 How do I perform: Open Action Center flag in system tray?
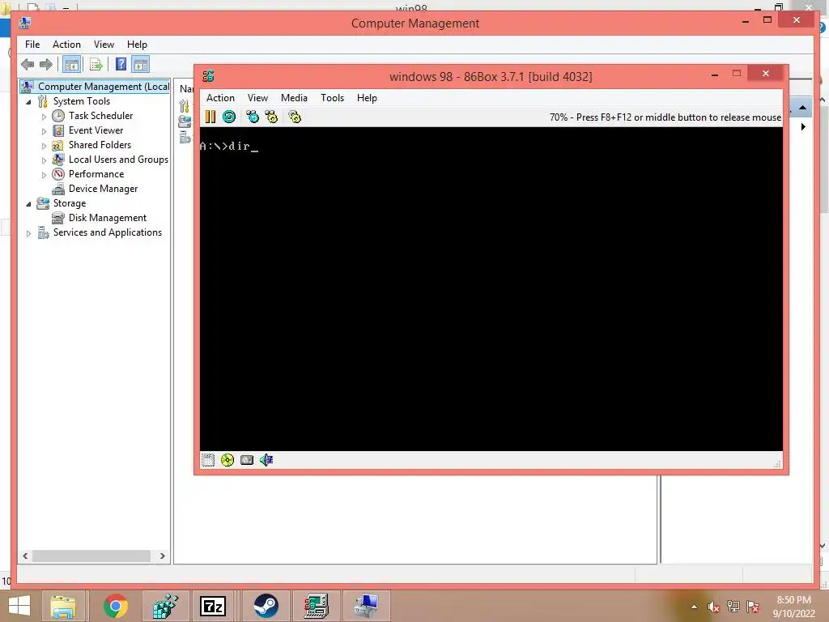pos(753,607)
